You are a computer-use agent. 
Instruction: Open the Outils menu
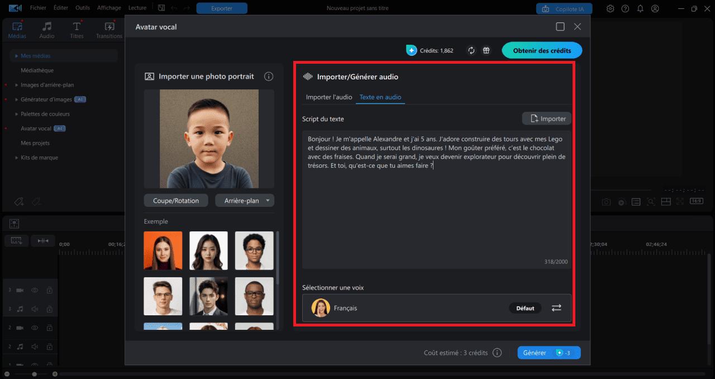(x=83, y=8)
